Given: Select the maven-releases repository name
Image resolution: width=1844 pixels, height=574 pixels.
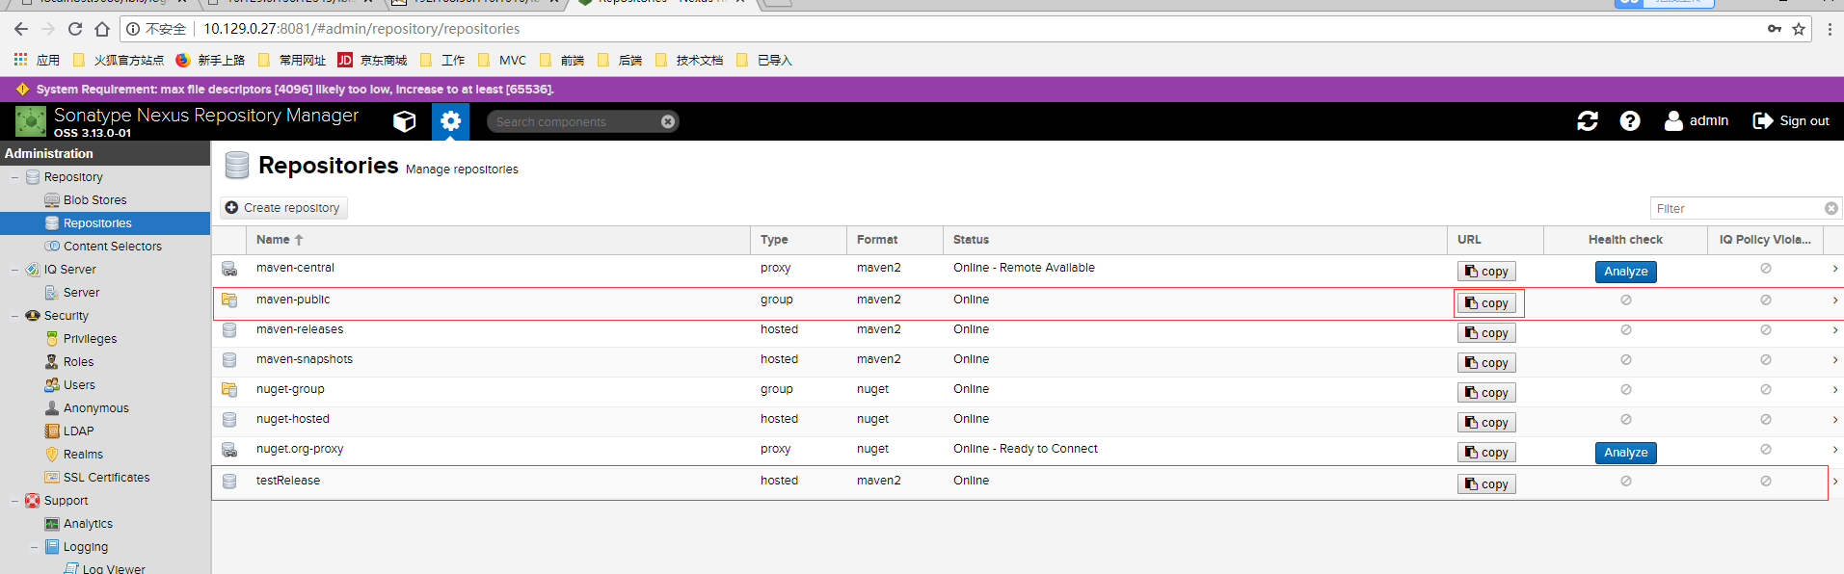Looking at the screenshot, I should [x=300, y=329].
